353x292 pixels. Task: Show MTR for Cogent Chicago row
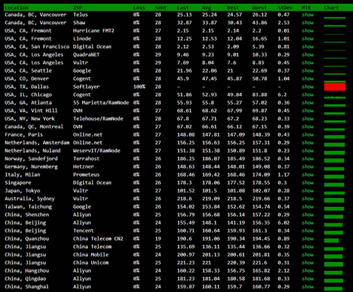pos(307,95)
